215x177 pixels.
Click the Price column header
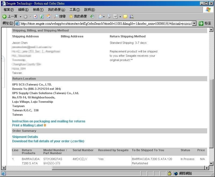coord(201,150)
